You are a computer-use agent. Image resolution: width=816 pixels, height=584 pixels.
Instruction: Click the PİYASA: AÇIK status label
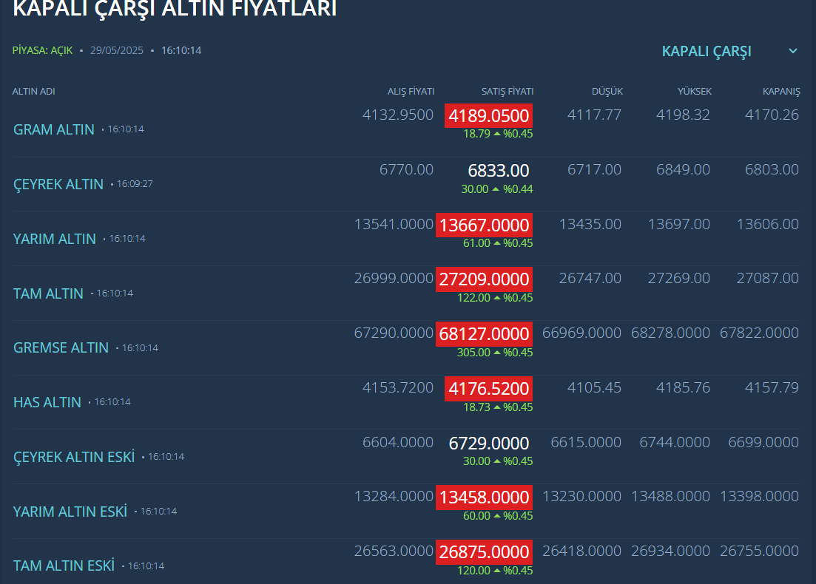point(42,51)
